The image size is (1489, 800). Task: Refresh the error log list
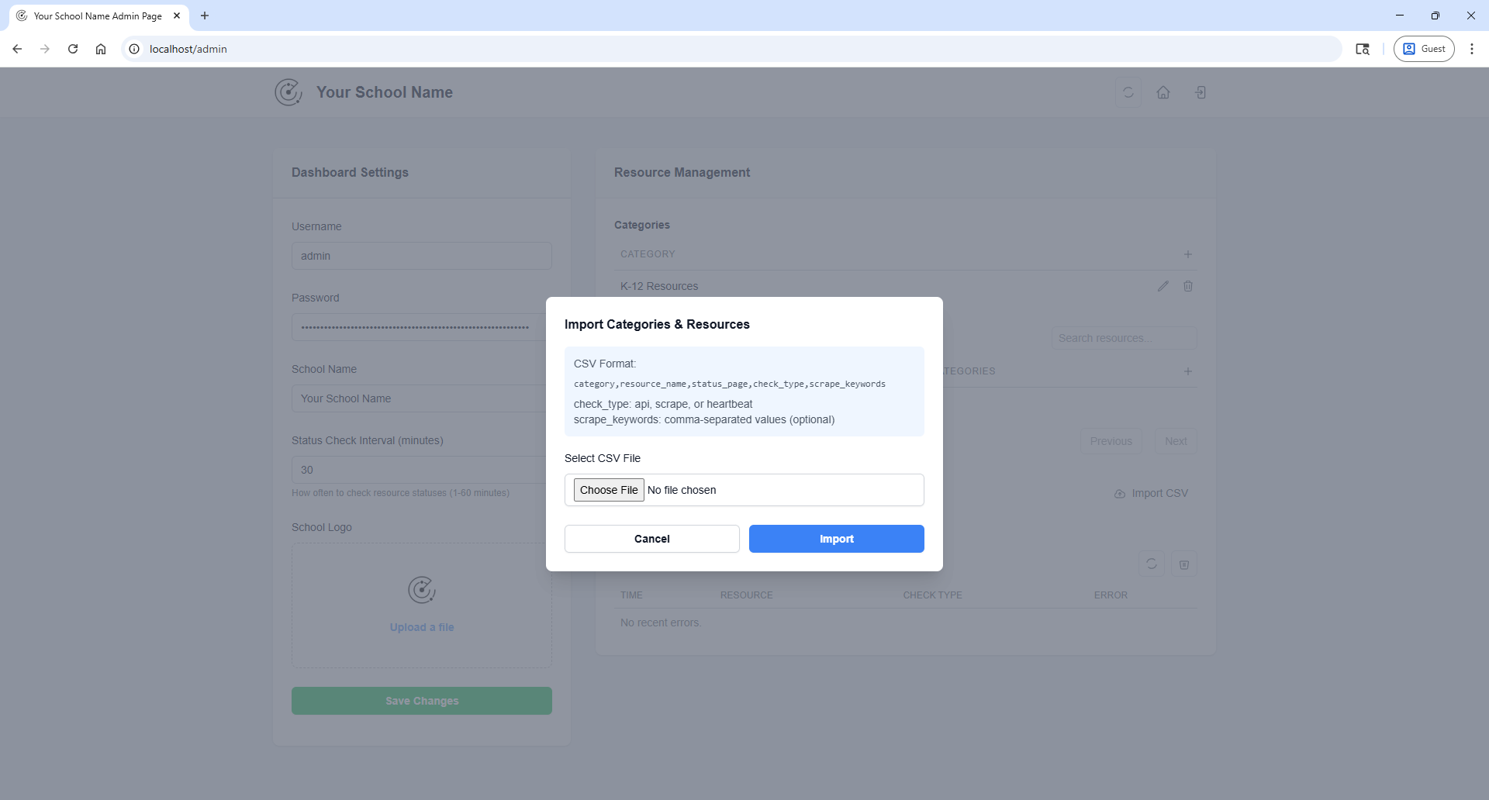click(x=1151, y=564)
